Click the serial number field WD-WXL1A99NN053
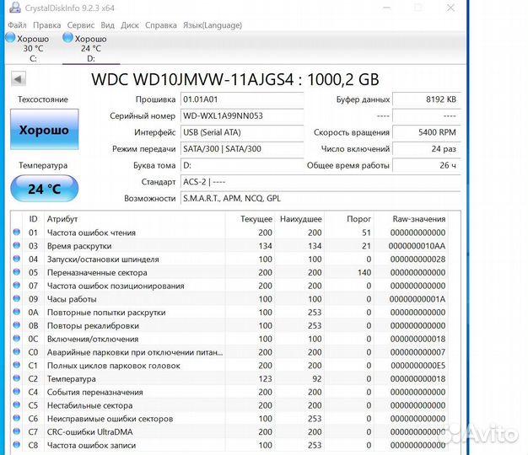 point(242,116)
